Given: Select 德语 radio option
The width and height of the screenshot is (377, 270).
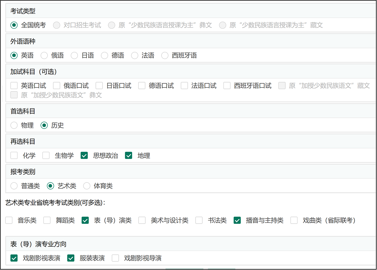Looking at the screenshot, I should click(104, 56).
